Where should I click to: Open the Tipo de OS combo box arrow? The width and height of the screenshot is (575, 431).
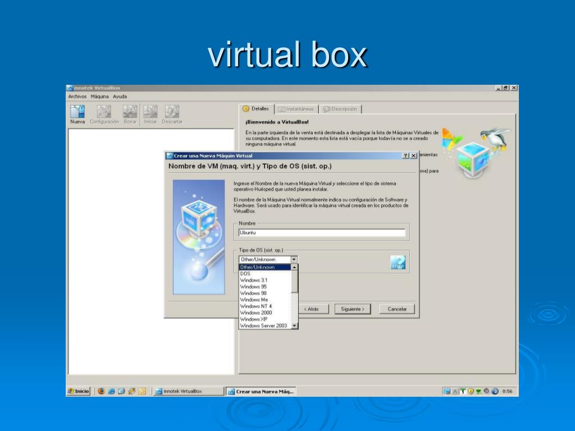294,259
